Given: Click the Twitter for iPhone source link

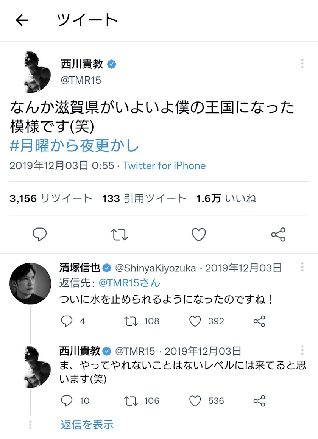Looking at the screenshot, I should pyautogui.click(x=164, y=166).
